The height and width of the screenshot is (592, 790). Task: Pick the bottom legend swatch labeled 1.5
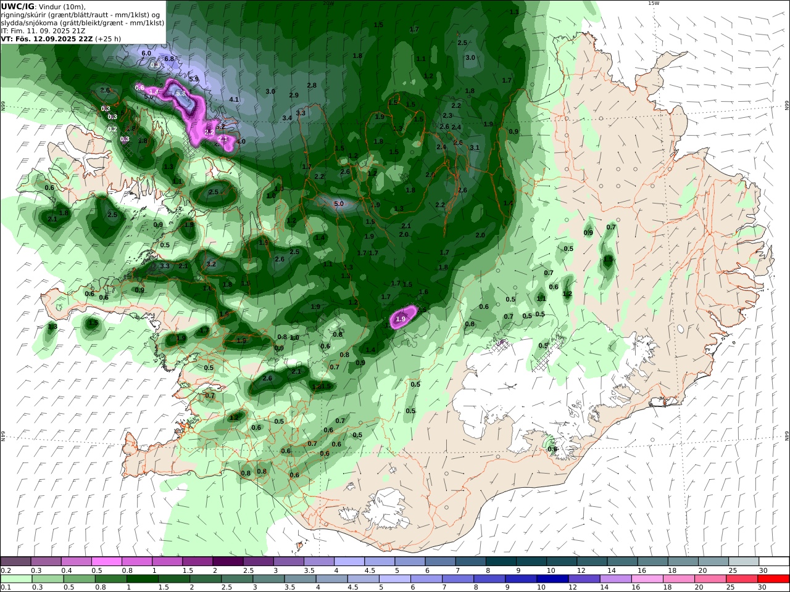coord(174,579)
